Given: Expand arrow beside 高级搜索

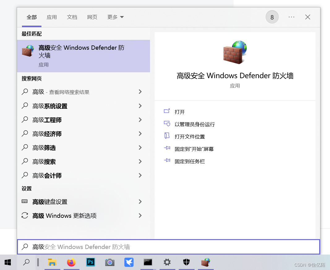Looking at the screenshot, I should (x=140, y=162).
